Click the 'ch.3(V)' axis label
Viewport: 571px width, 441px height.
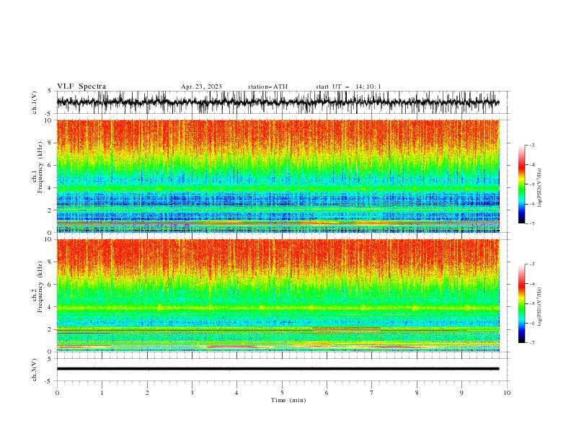tap(35, 370)
